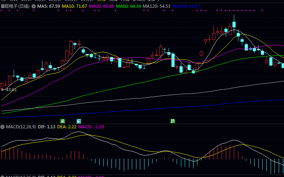Select the yellow MA10: 71.67 legend
The image size is (284, 177).
tap(74, 6)
